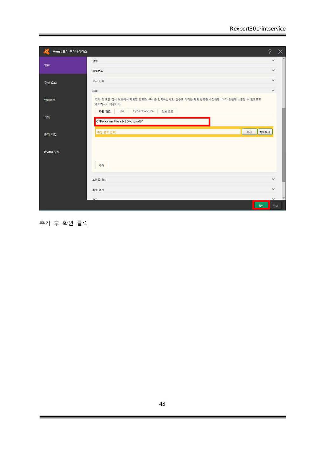Open the help question mark icon
This screenshot has height=459, width=325.
tap(270, 52)
